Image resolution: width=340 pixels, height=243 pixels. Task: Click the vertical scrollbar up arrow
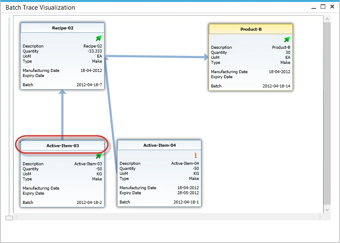click(x=327, y=18)
